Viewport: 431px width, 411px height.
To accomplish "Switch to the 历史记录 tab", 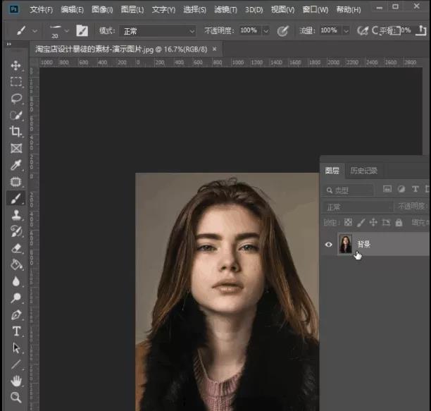I will (x=364, y=171).
